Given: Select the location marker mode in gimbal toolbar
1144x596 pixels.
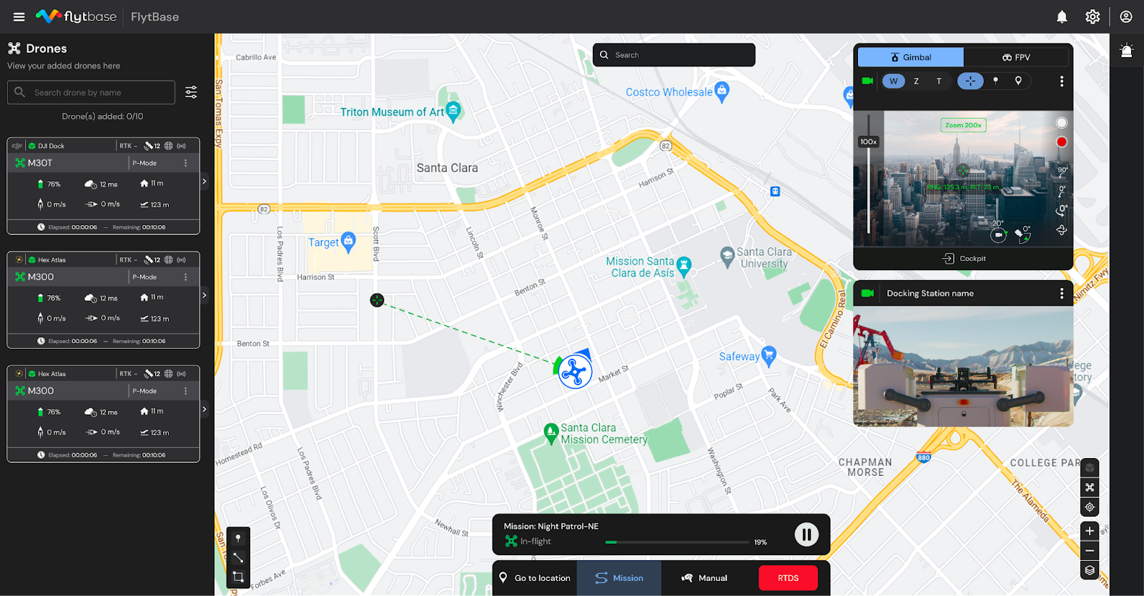Looking at the screenshot, I should tap(1018, 81).
